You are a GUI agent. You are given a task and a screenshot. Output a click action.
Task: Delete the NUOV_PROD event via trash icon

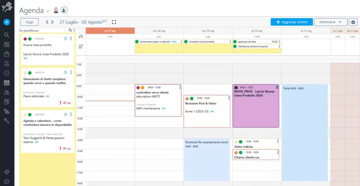(x=277, y=87)
